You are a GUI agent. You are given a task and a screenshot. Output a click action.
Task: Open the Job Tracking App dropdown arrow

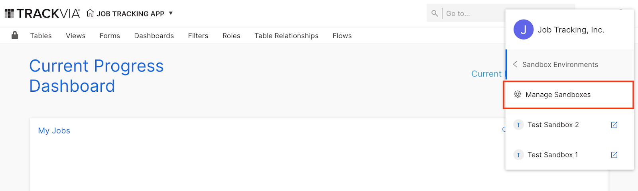(x=171, y=13)
